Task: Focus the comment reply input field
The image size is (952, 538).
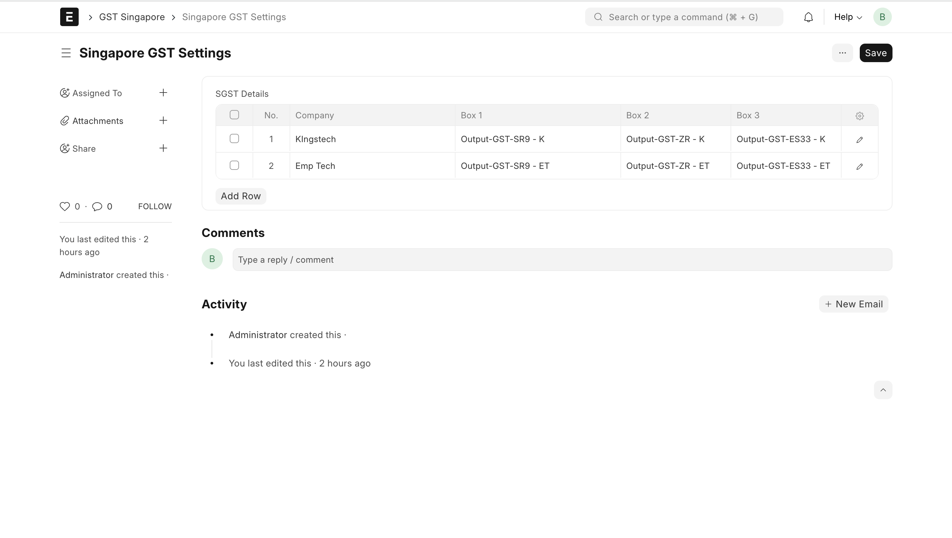Action: [562, 259]
